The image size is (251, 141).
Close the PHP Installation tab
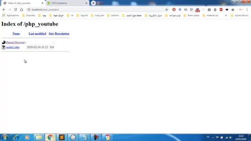(86, 3)
